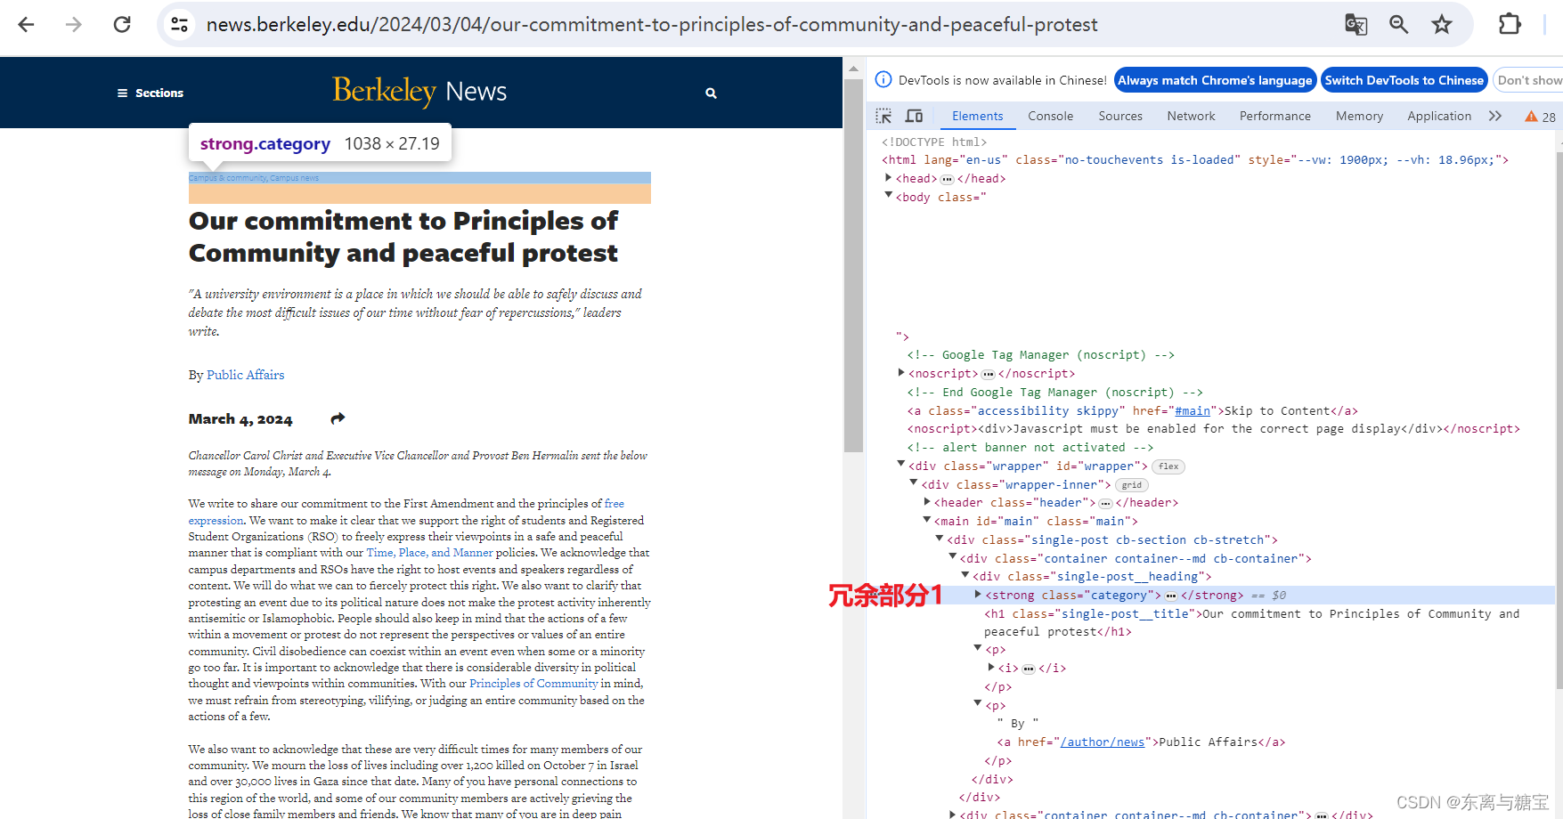Activate DevTools inspect element picker
This screenshot has width=1563, height=819.
pyautogui.click(x=883, y=116)
